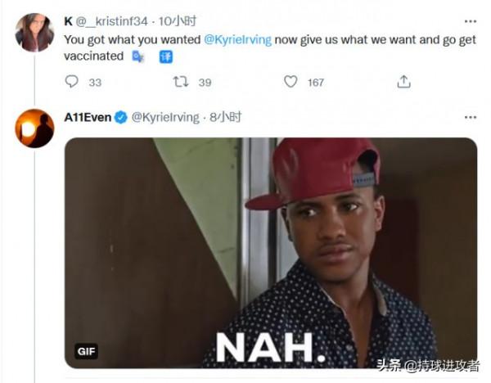Image resolution: width=491 pixels, height=383 pixels.
Task: Open the share icon on K's tweet
Action: click(x=403, y=82)
